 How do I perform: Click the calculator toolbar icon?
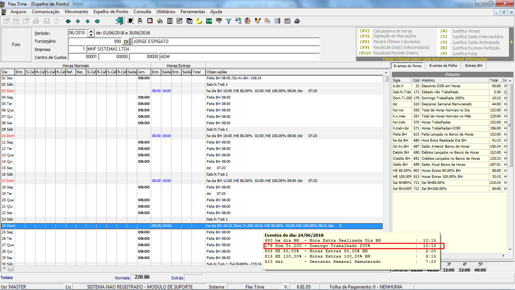[x=287, y=21]
